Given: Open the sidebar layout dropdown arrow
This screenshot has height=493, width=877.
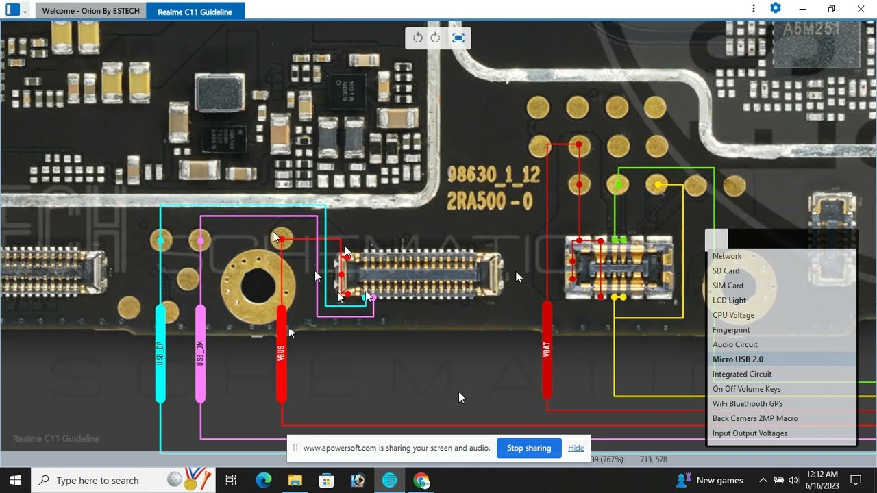Looking at the screenshot, I should [25, 11].
